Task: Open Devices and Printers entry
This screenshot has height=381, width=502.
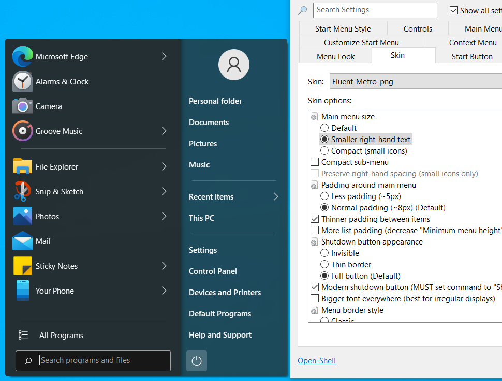Action: [225, 293]
